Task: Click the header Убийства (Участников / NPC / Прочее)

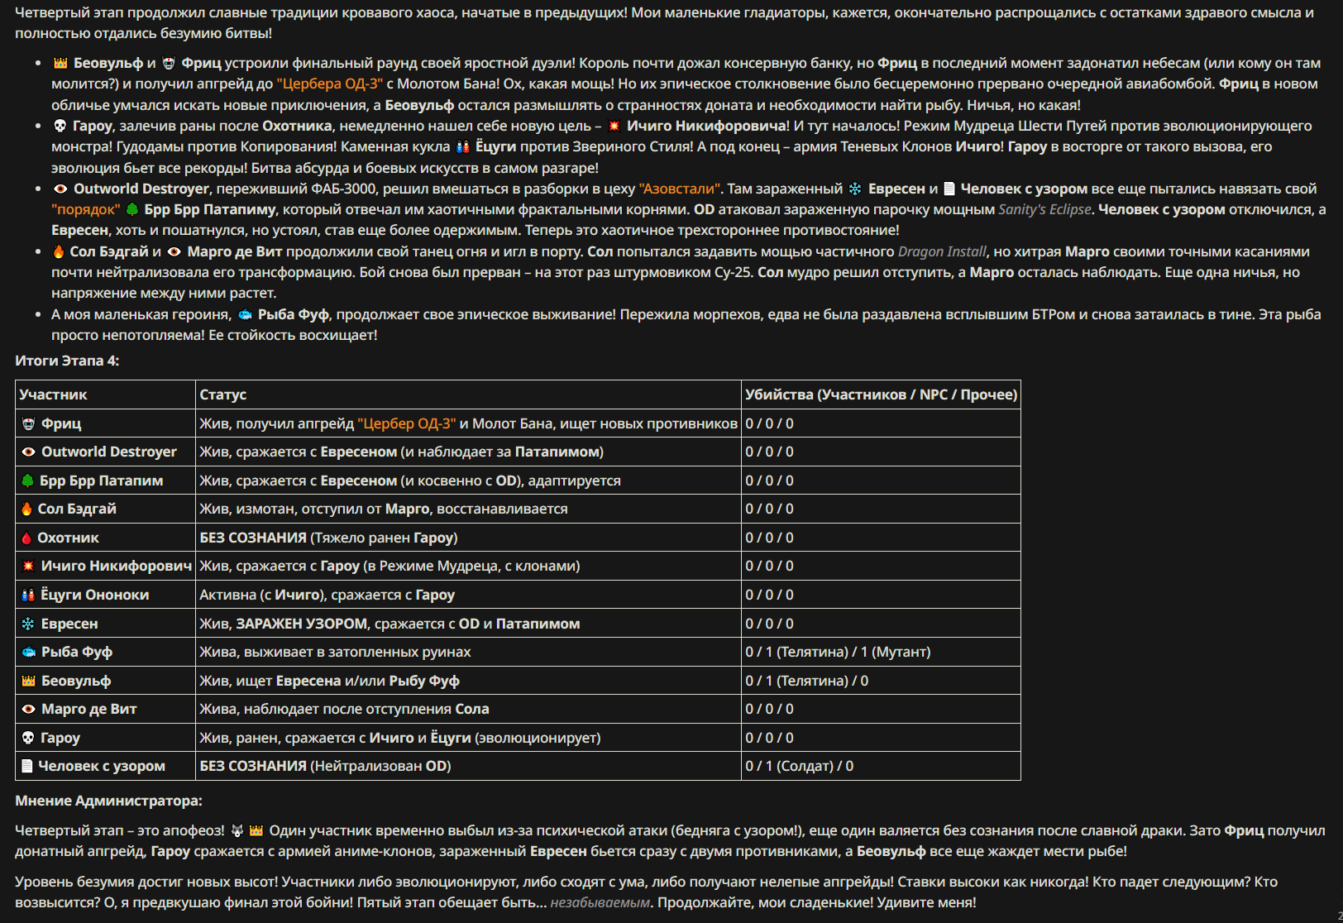Action: tap(882, 395)
